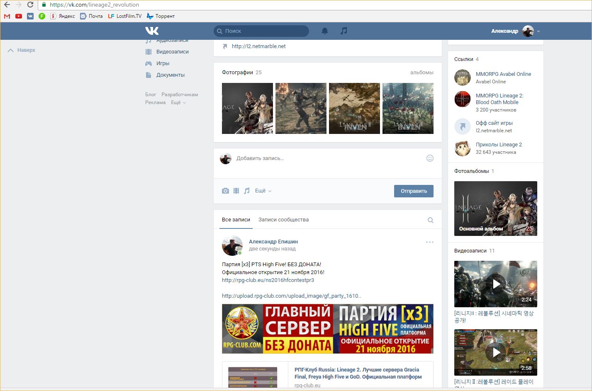Open Реклама footer link
Image resolution: width=592 pixels, height=391 pixels.
(x=155, y=102)
